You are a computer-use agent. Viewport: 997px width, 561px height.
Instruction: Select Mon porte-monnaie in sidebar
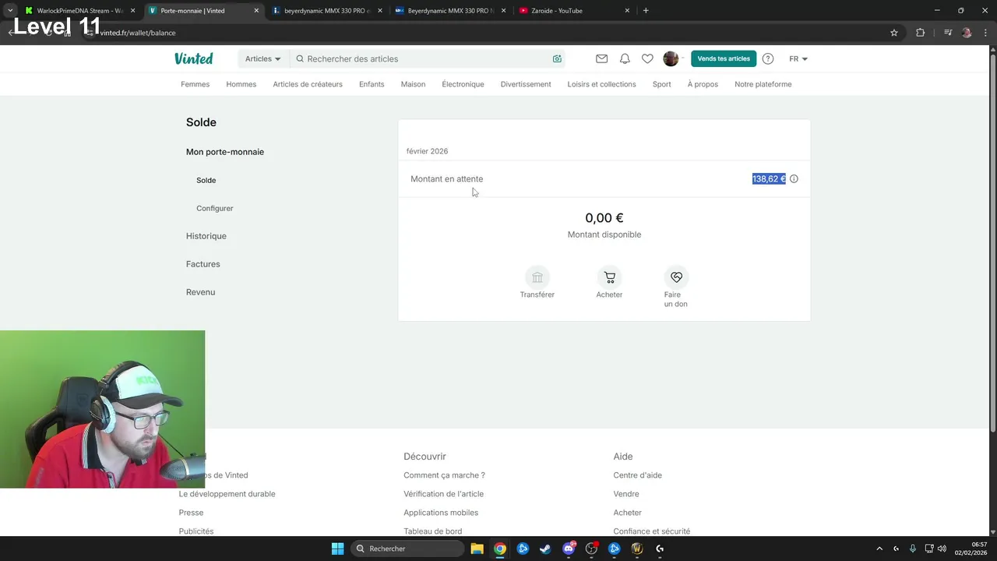coord(225,152)
